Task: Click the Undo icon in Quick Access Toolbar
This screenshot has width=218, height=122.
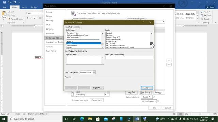Action: pos(9,2)
